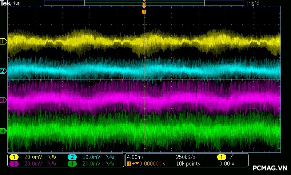Select the cyan channel 2 badge in readout

click(x=72, y=157)
